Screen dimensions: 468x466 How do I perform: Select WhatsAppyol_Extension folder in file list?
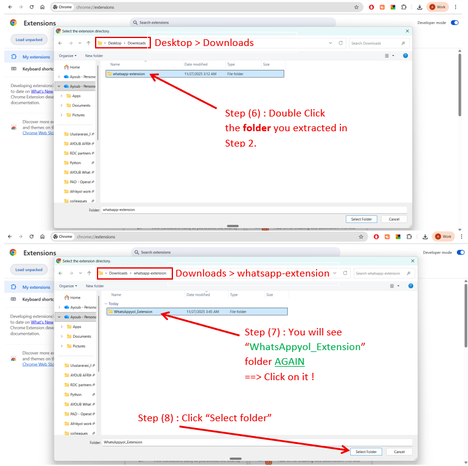pyautogui.click(x=133, y=311)
